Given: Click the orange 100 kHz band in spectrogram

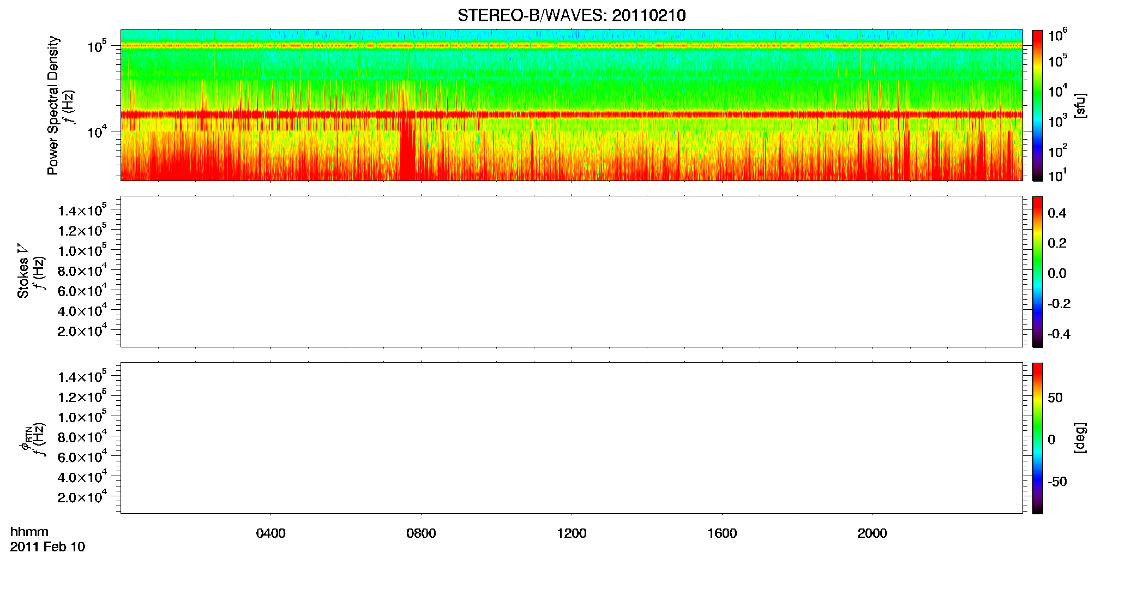Looking at the screenshot, I should [x=571, y=46].
